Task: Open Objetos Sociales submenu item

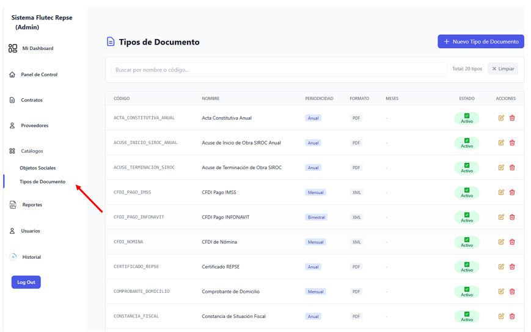Action: 38,168
